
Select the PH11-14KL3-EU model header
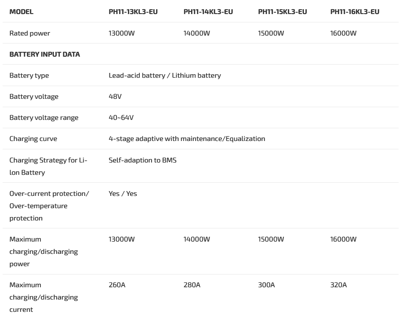(x=208, y=12)
